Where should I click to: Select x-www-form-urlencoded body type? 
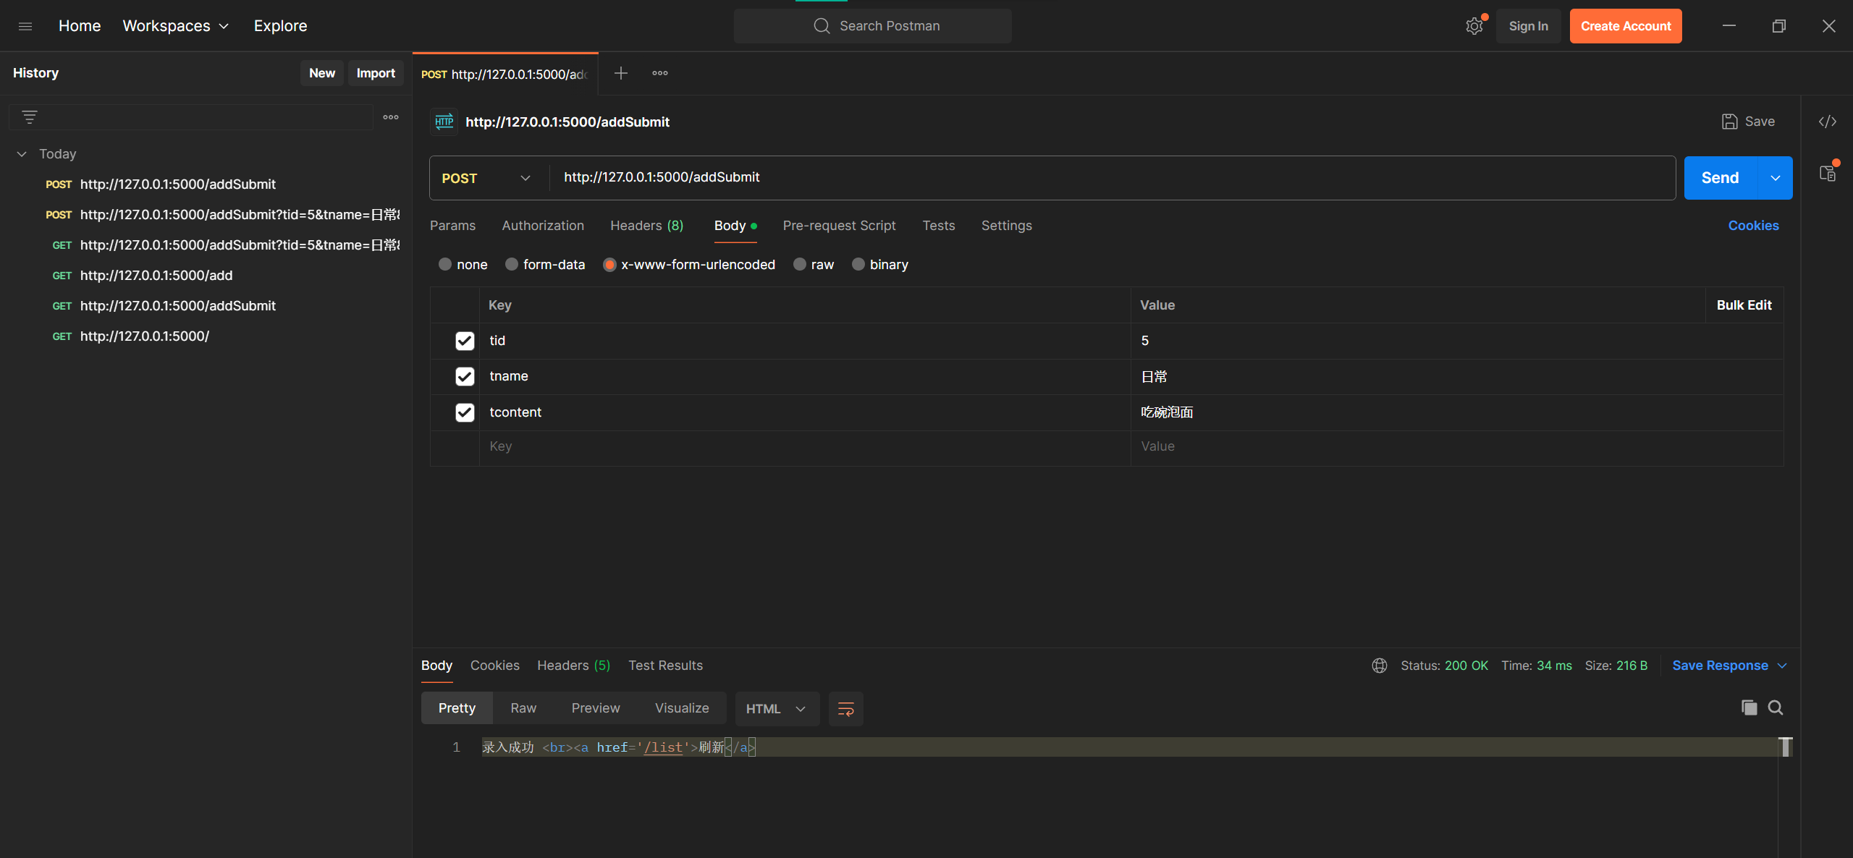[609, 265]
